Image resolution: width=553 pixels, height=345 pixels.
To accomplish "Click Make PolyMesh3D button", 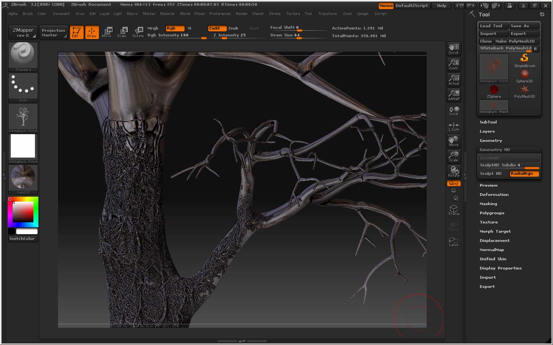I will click(517, 41).
